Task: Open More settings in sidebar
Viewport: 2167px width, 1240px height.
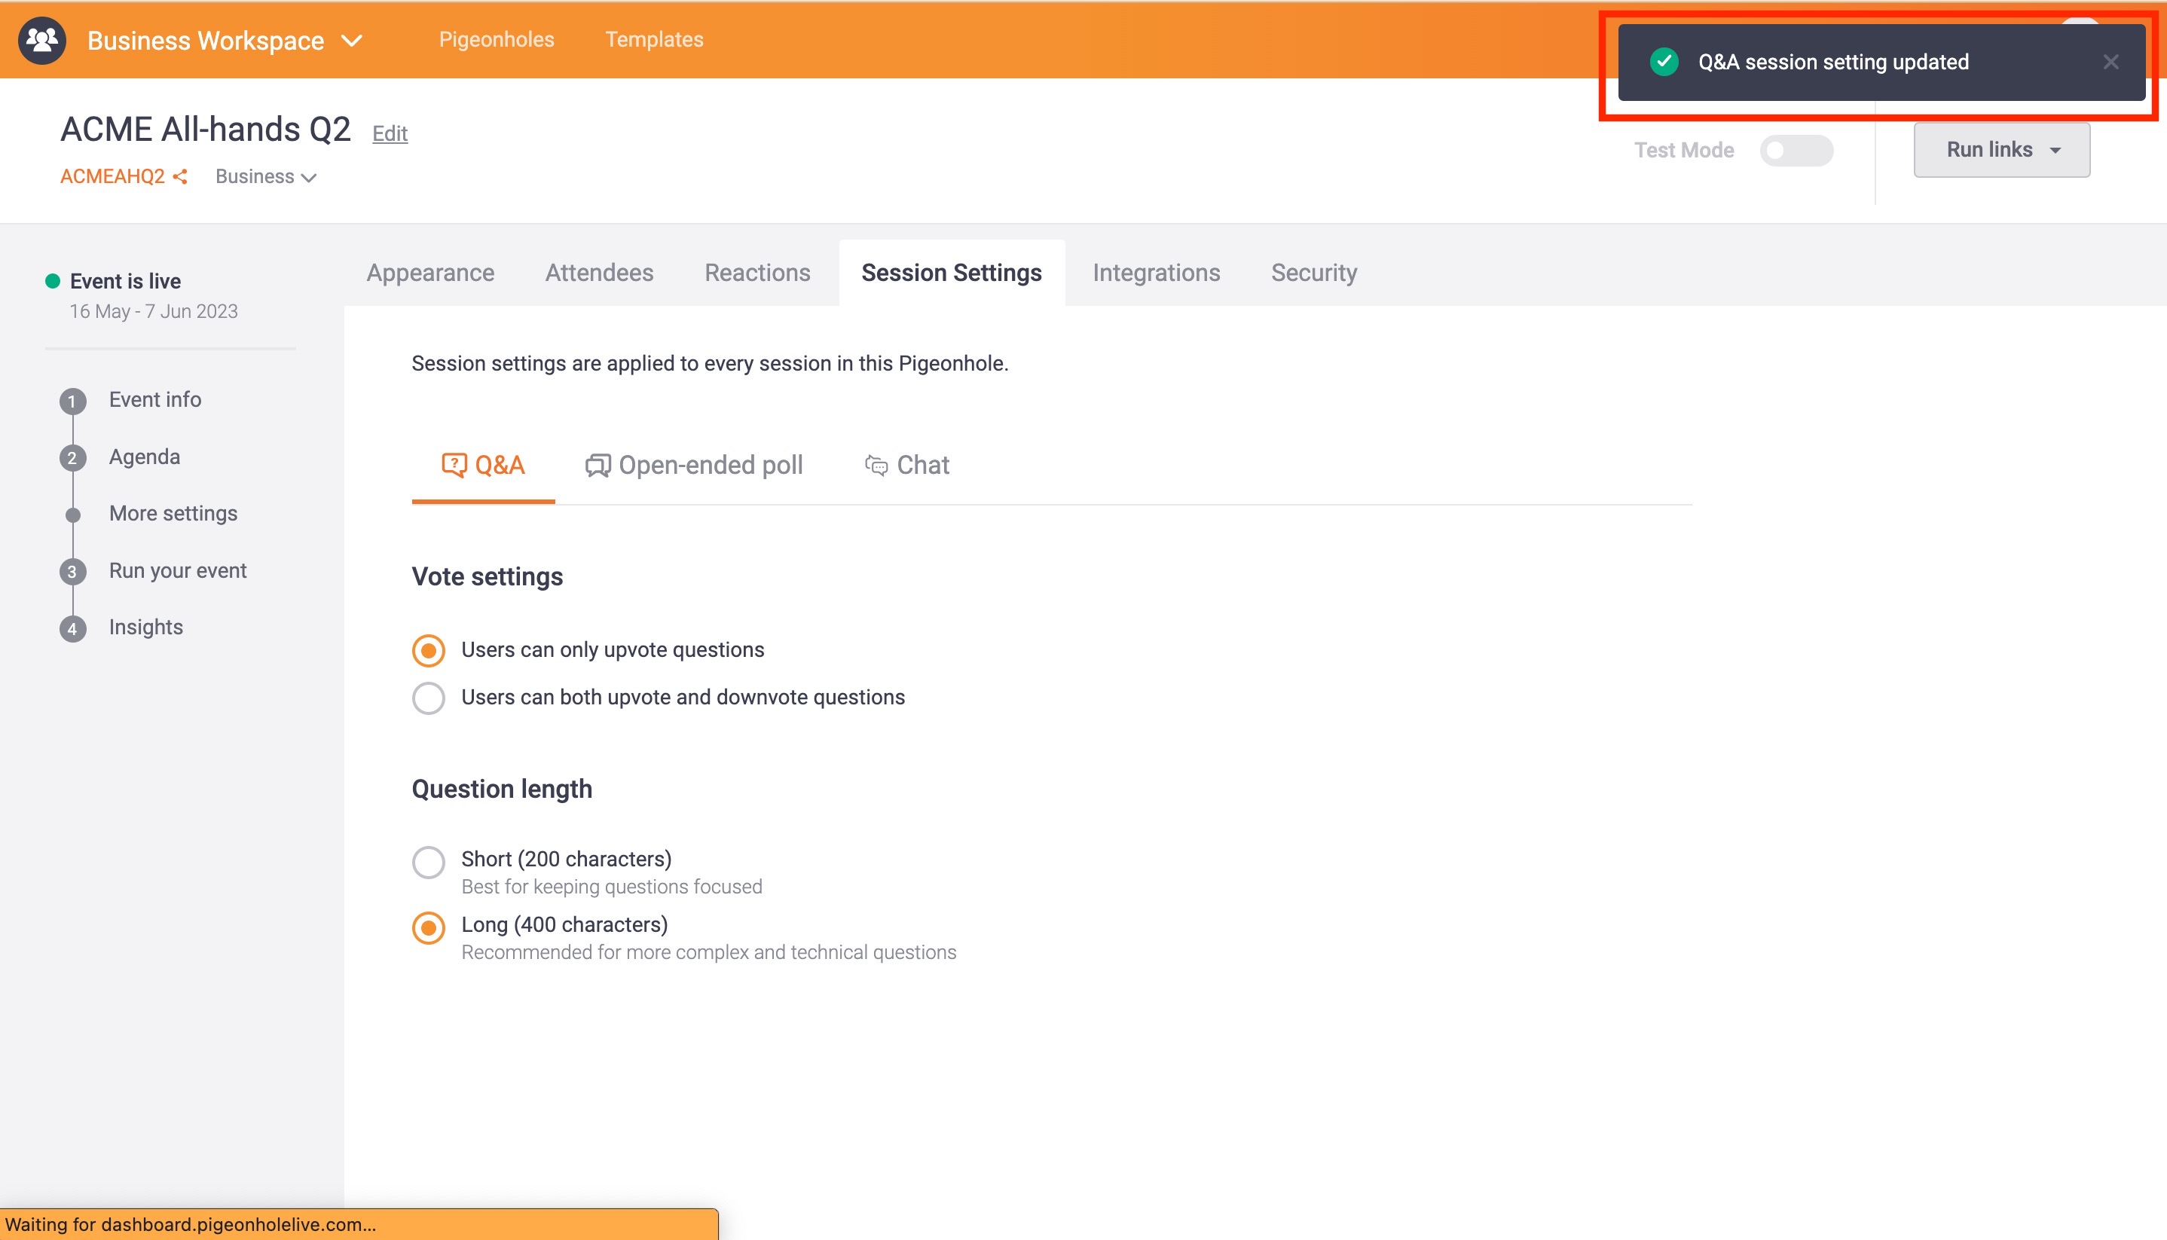Action: [x=173, y=514]
